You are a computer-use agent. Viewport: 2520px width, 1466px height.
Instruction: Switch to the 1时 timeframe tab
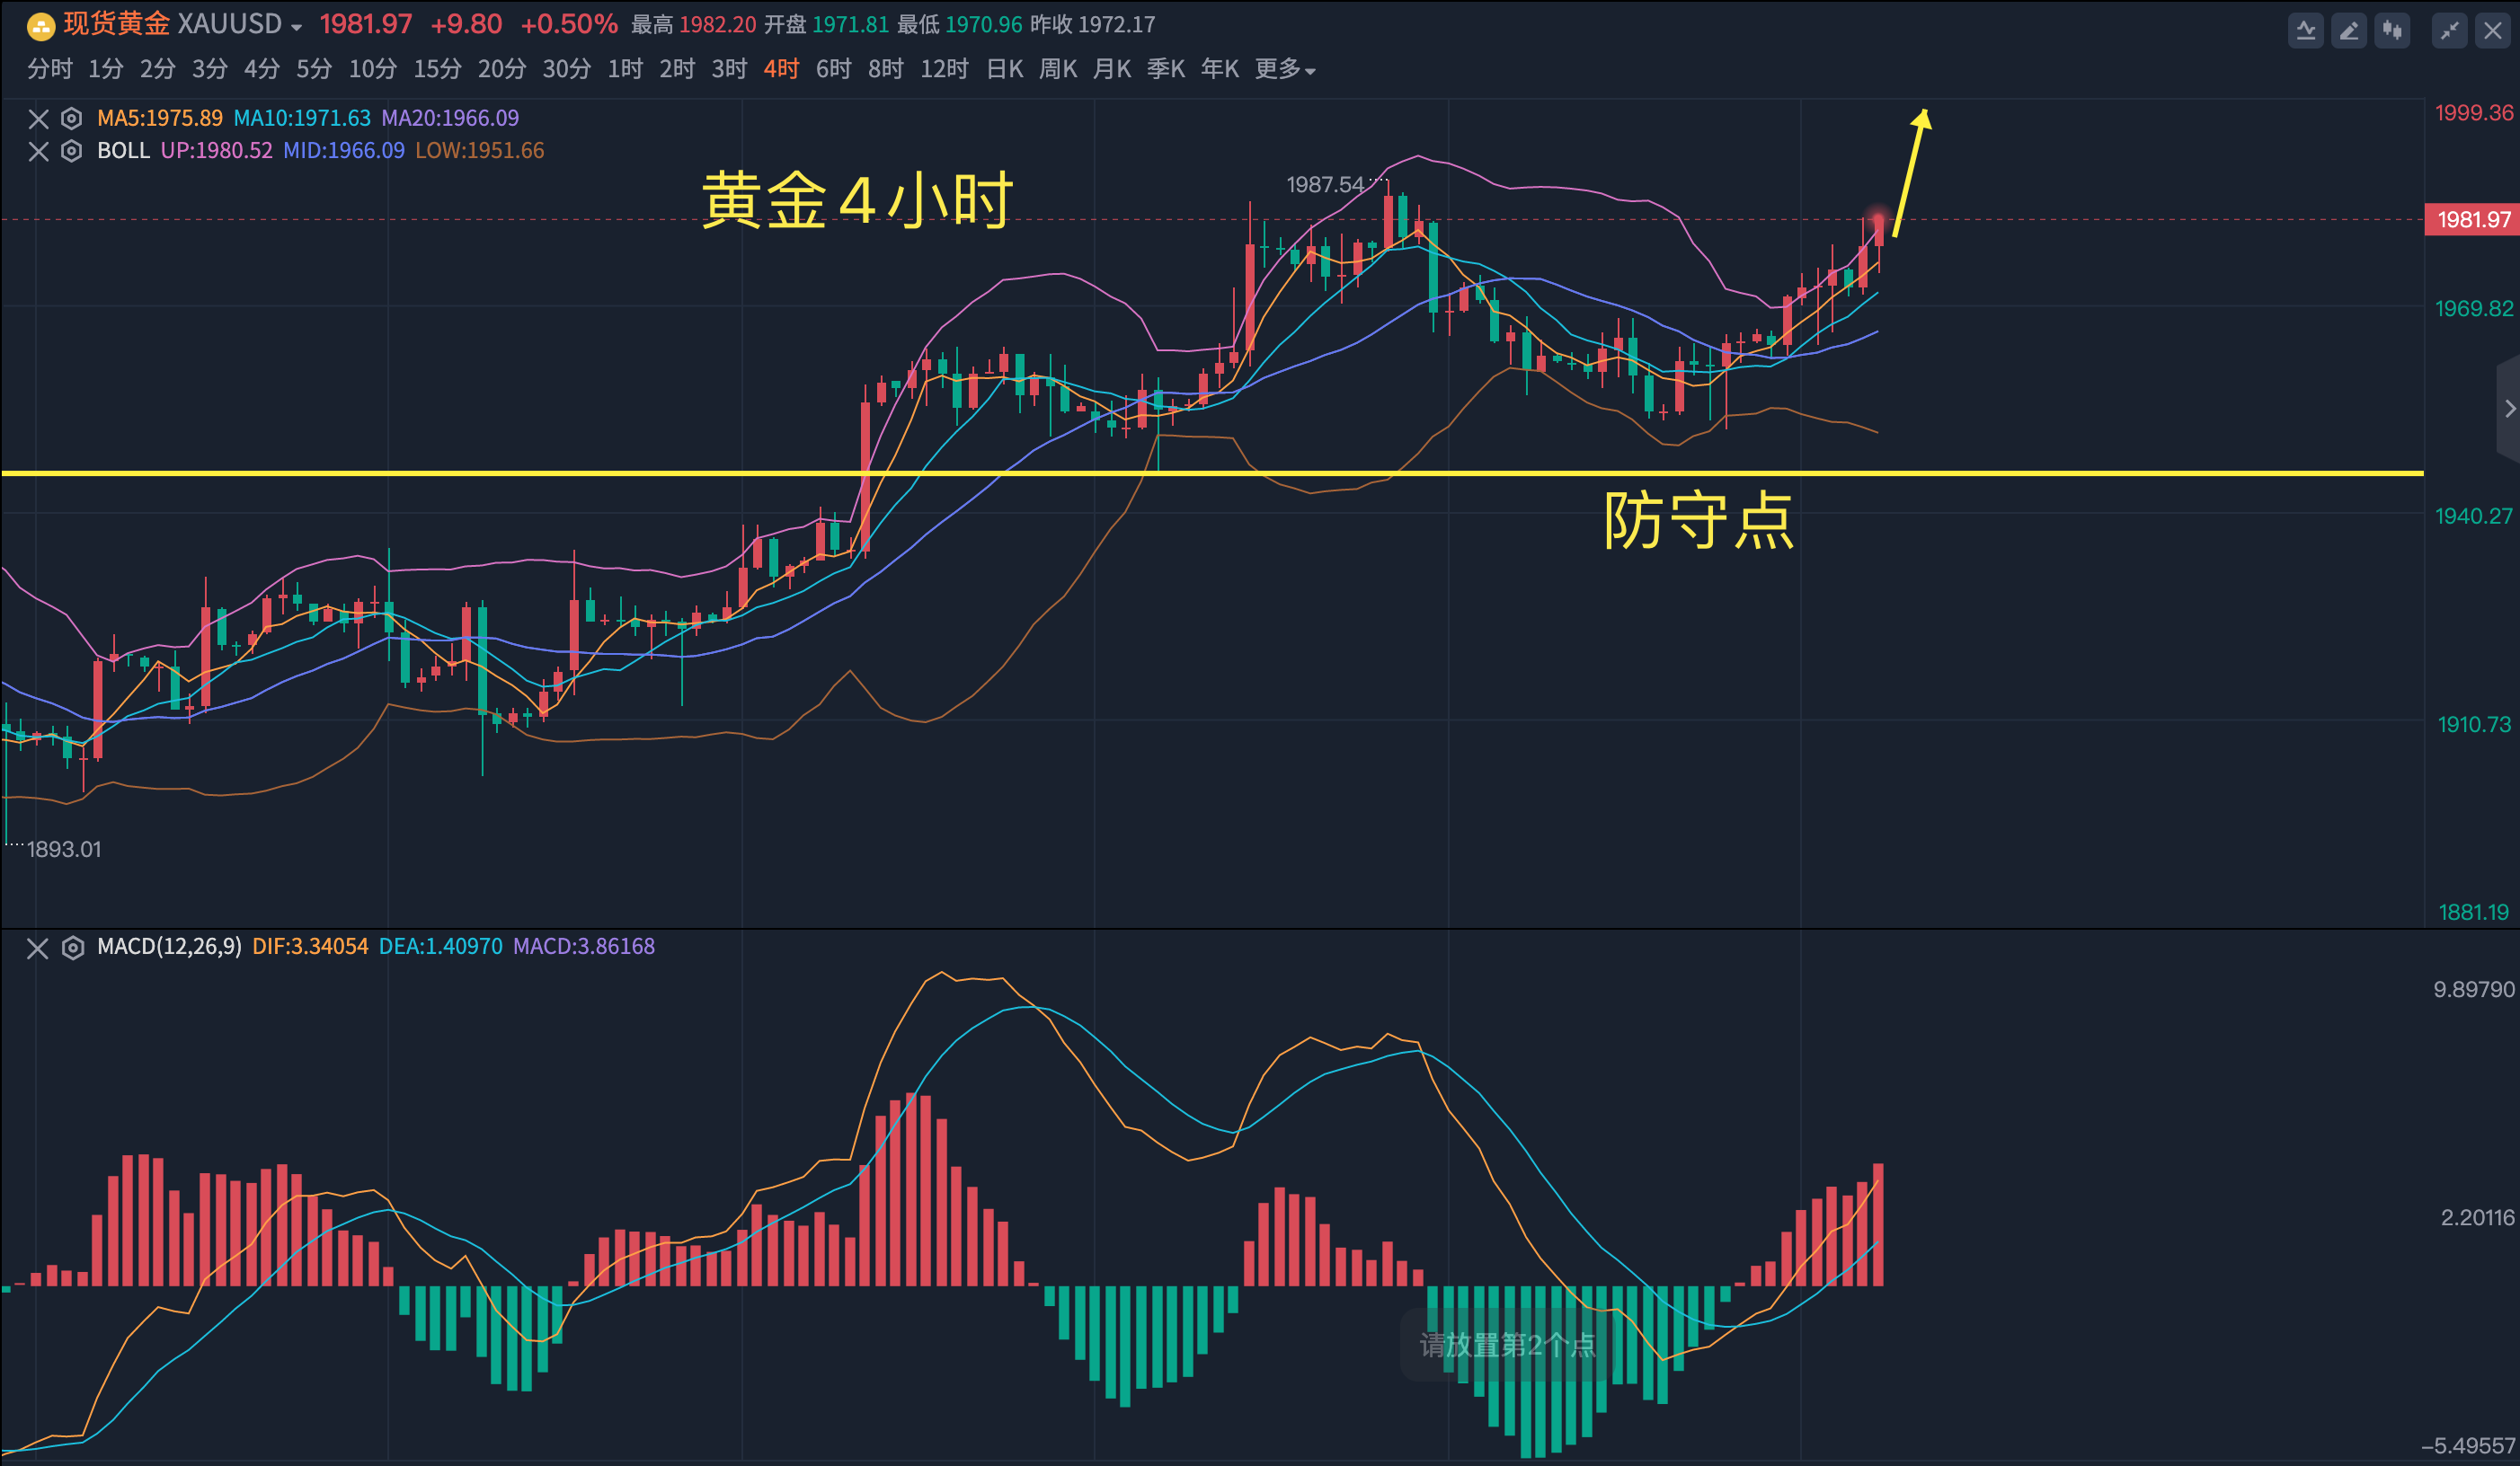[625, 69]
